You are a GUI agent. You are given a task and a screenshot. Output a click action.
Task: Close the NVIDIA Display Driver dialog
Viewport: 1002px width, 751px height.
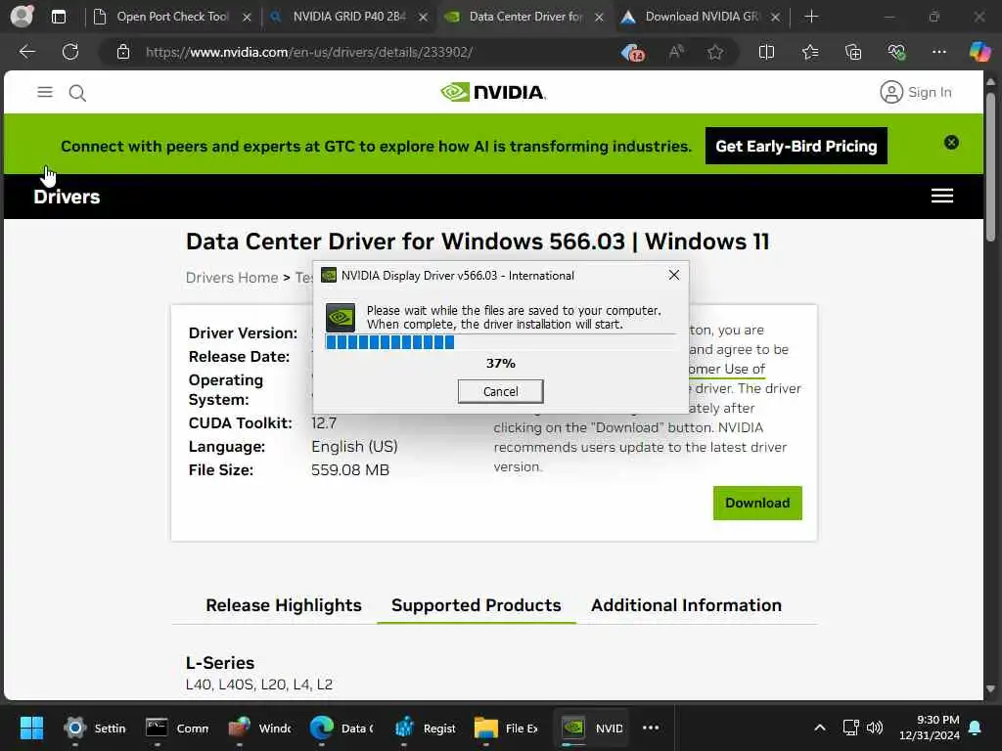[x=673, y=275]
